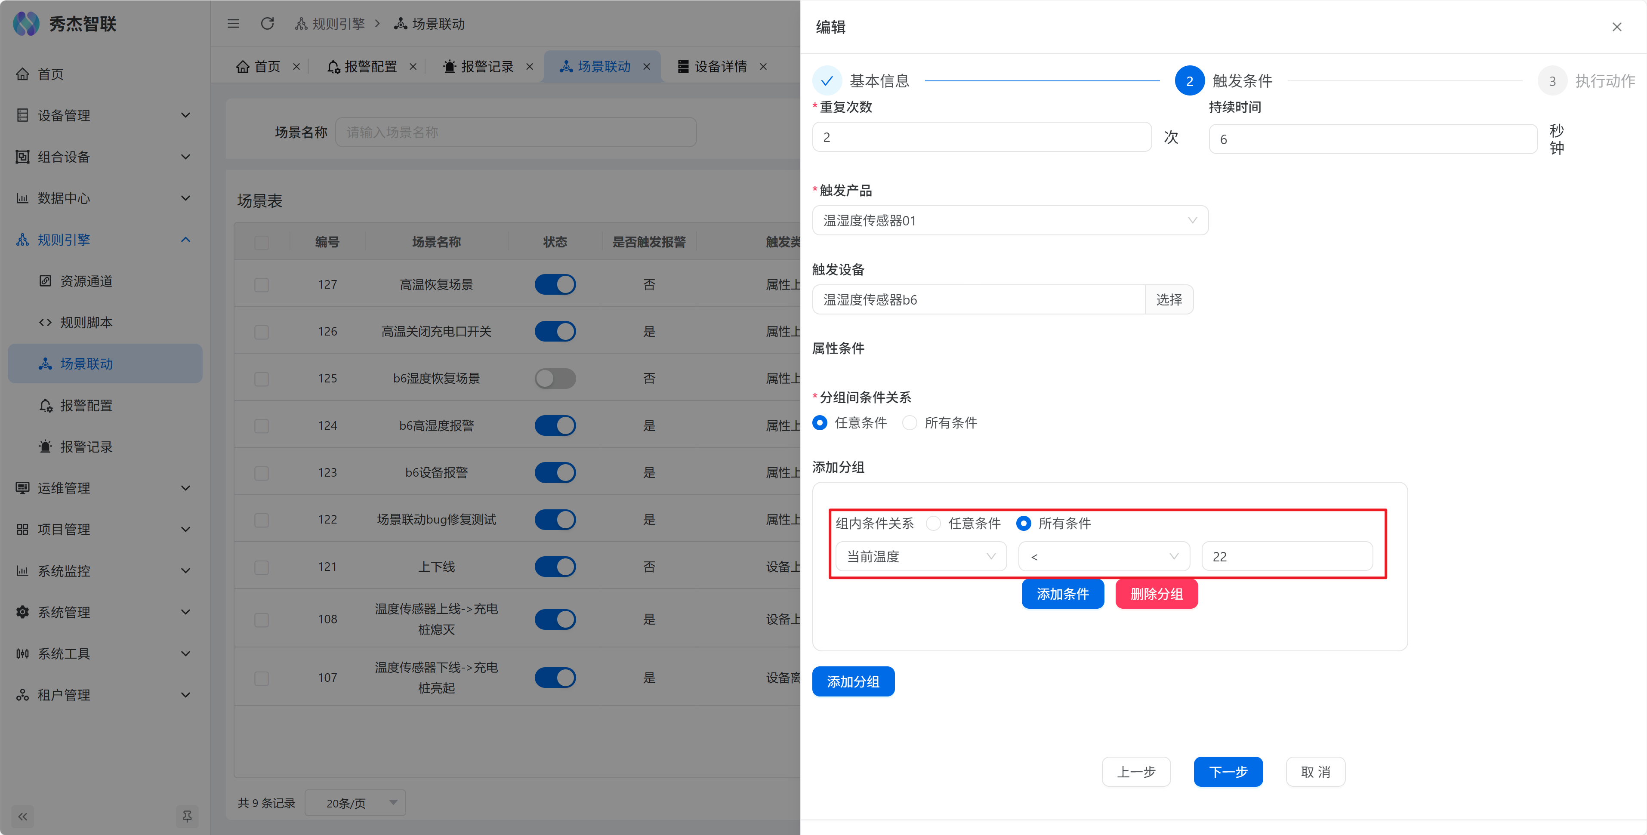Click the 重复次数 input field
The height and width of the screenshot is (835, 1647).
(981, 138)
